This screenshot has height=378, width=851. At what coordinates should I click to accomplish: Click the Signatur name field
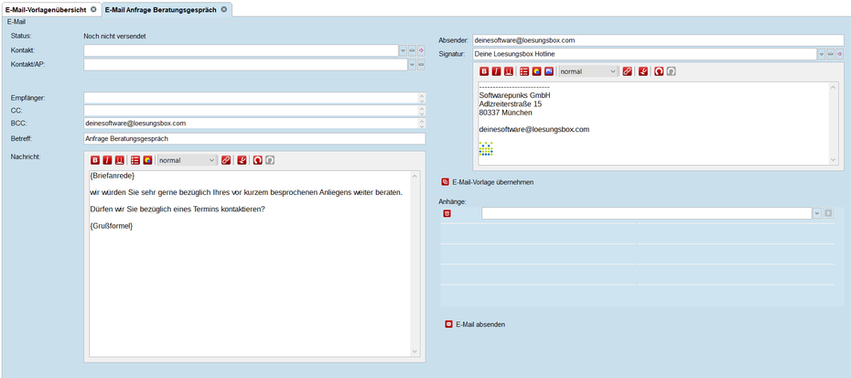point(644,54)
